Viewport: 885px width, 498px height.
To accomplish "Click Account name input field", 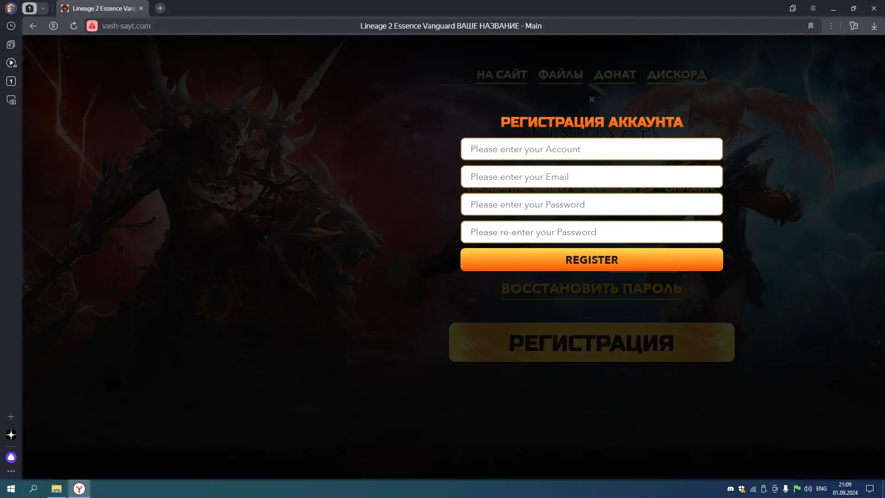I will (x=591, y=149).
